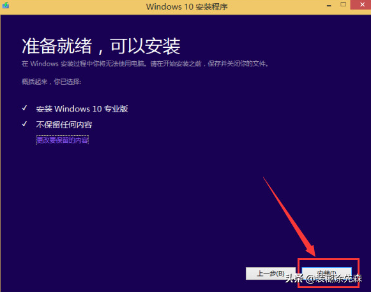The height and width of the screenshot is (292, 371).
Task: Select the 安装 Windows 10 专业版 line
Action: pos(82,108)
